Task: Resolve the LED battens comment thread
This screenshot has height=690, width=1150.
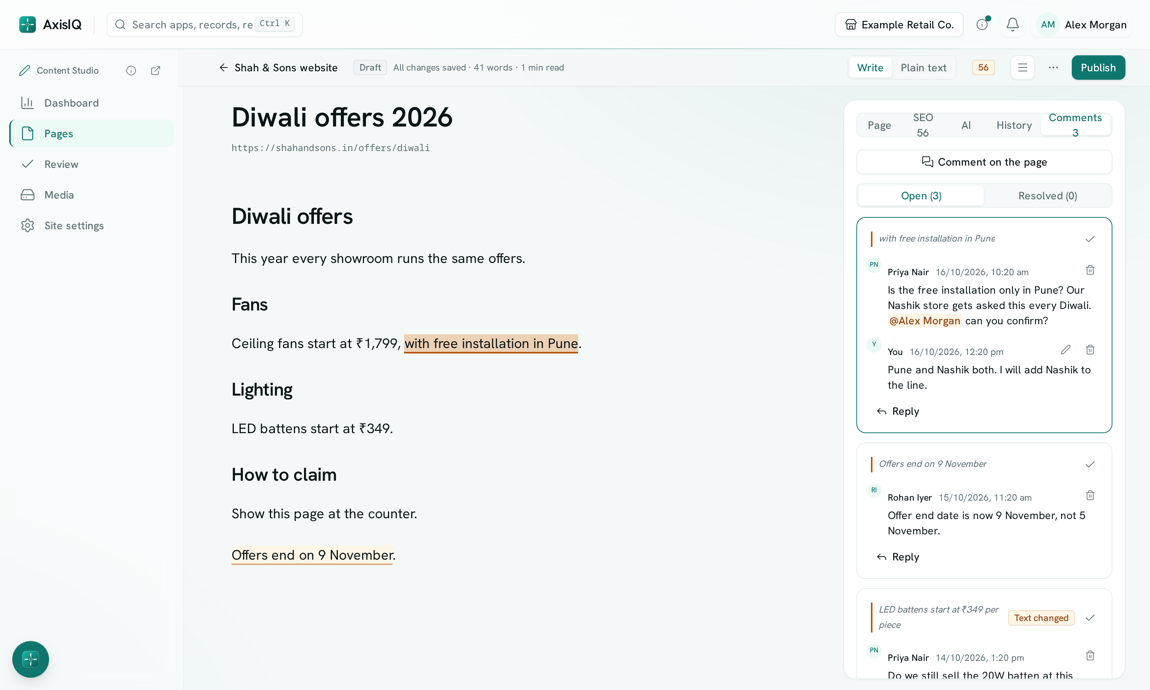Action: [x=1090, y=618]
